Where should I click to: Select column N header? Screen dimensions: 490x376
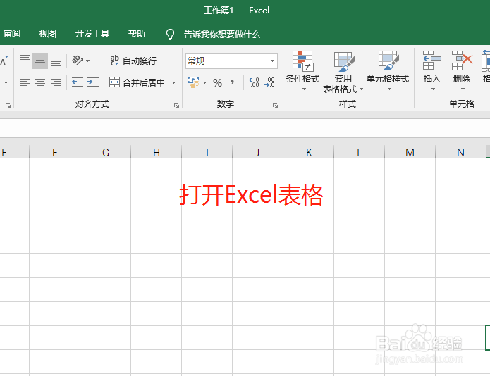pos(460,152)
